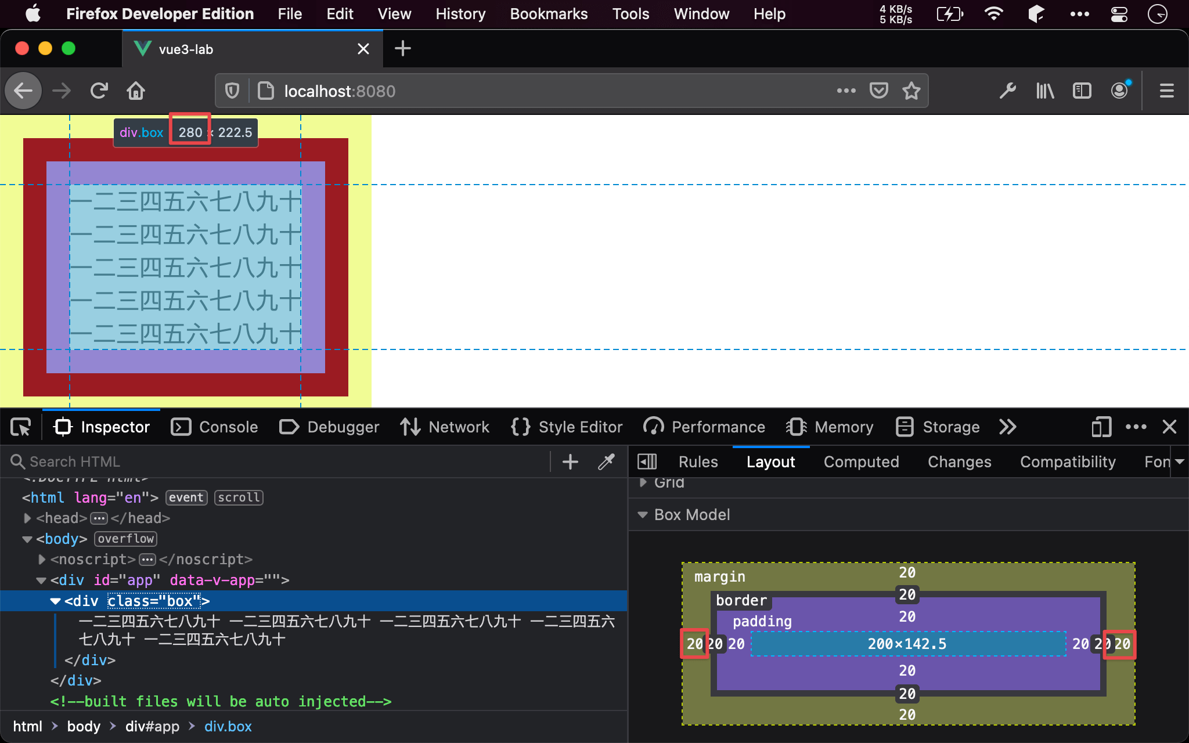The width and height of the screenshot is (1189, 743).
Task: Save page to Pocket
Action: (879, 91)
